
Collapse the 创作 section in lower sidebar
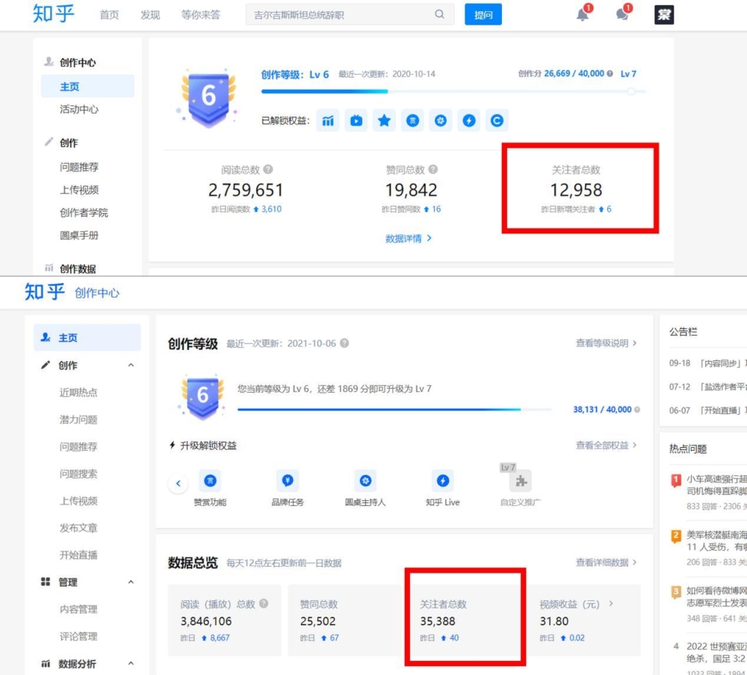131,365
